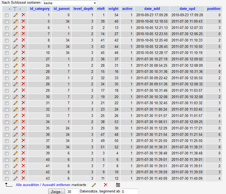Screen dimensions: 226x194
Task: Sort by id_parent column header
Action: point(62,9)
